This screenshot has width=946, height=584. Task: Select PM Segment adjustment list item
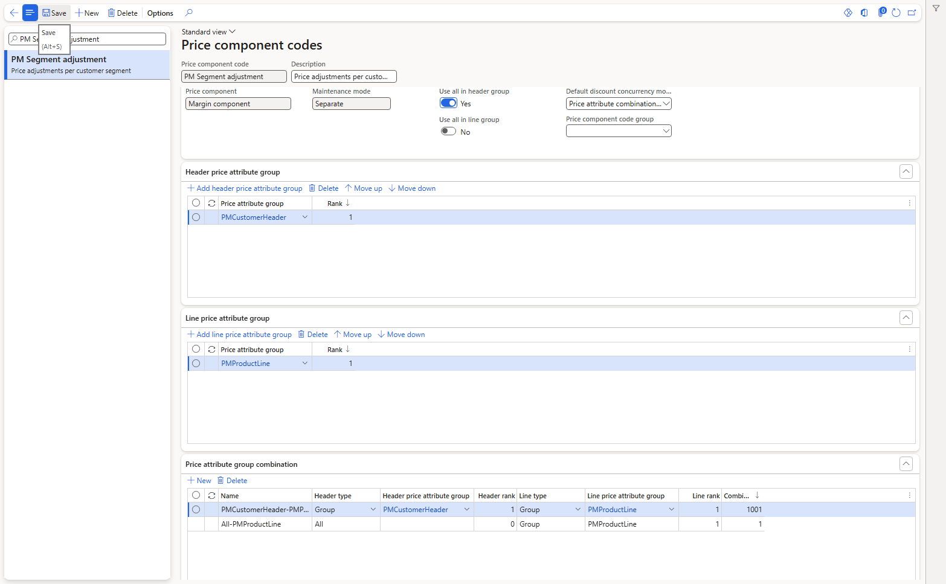tap(87, 65)
